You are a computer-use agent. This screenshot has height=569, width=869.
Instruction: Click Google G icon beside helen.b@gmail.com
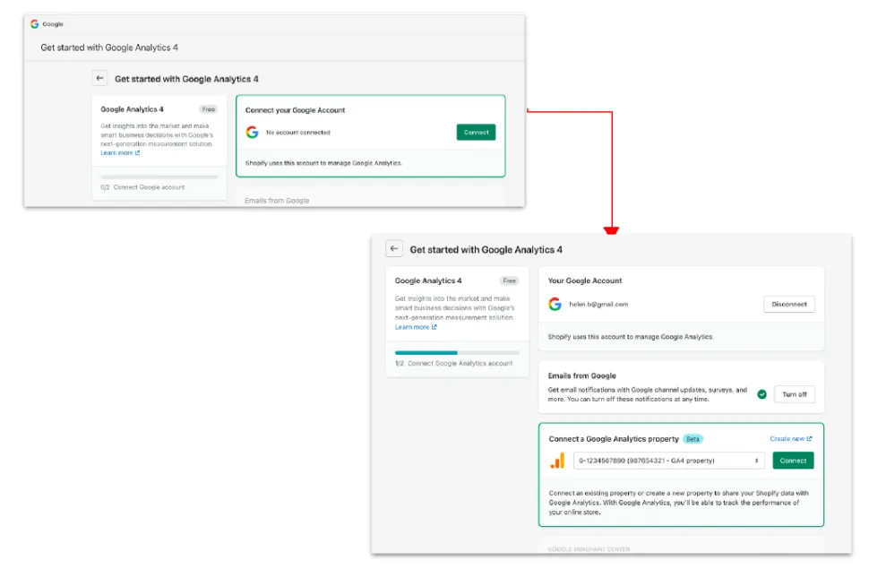point(555,304)
